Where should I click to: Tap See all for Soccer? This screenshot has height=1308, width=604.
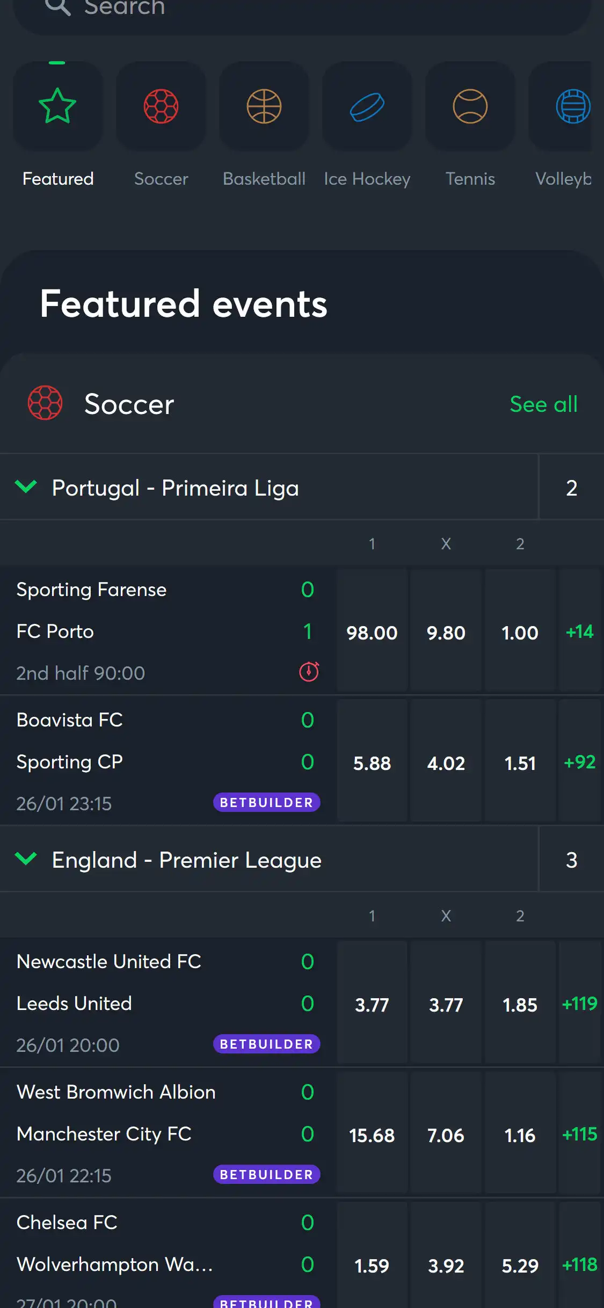point(543,404)
